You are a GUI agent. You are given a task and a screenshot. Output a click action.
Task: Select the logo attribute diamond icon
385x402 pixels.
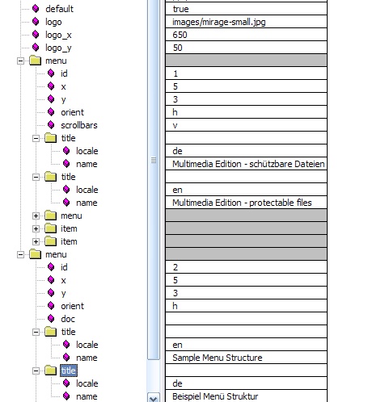36,22
